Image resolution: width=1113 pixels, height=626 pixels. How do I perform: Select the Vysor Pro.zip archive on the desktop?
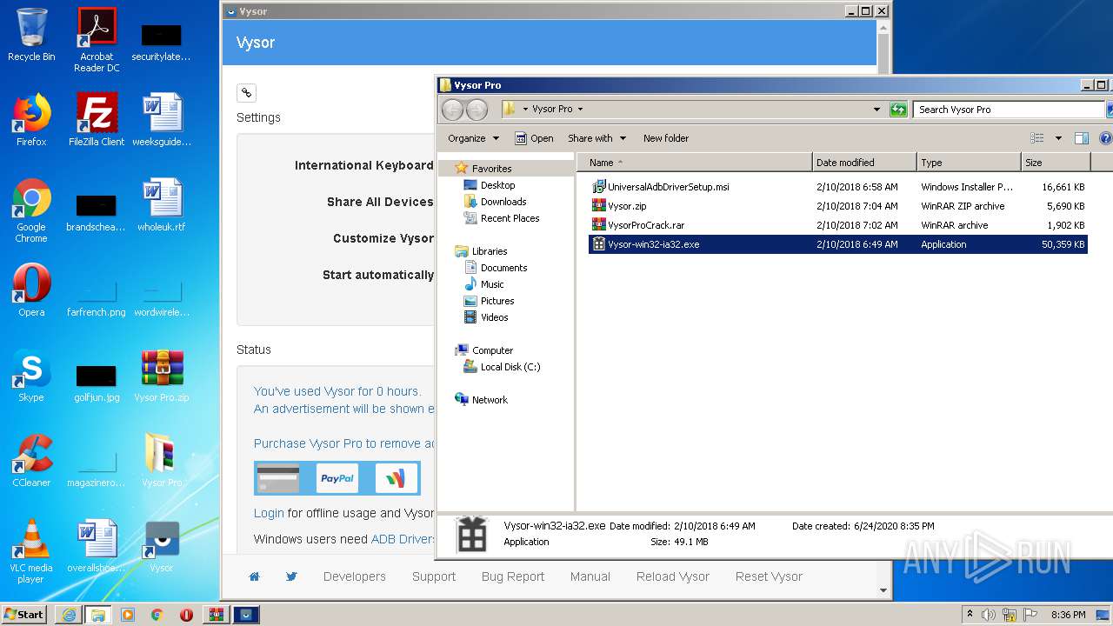(162, 376)
